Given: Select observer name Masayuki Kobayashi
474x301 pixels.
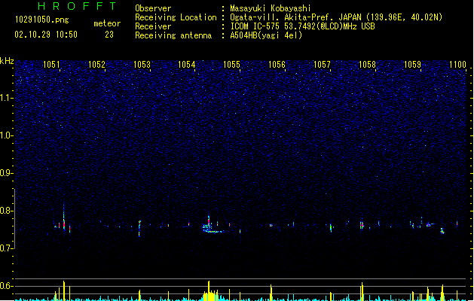Looking at the screenshot, I should [x=271, y=8].
